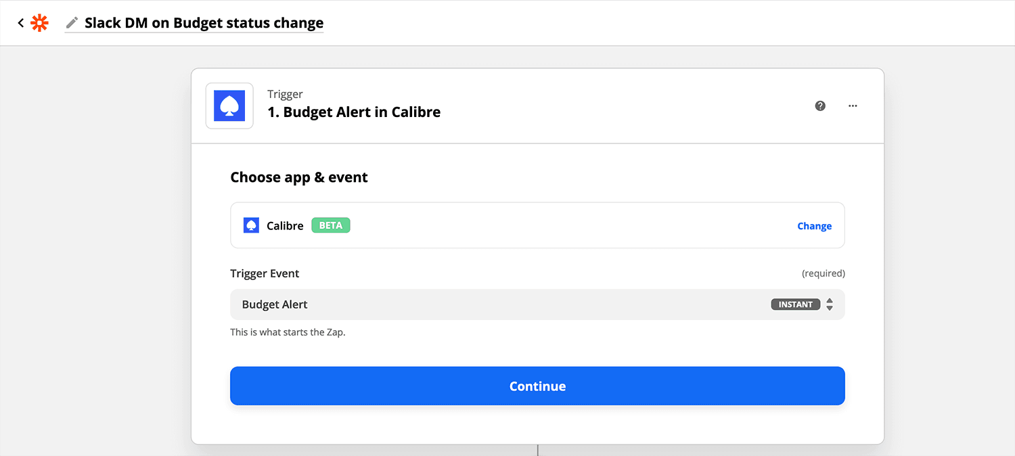The image size is (1015, 456).
Task: Click the 'Trigger Event' field label
Action: tap(265, 273)
